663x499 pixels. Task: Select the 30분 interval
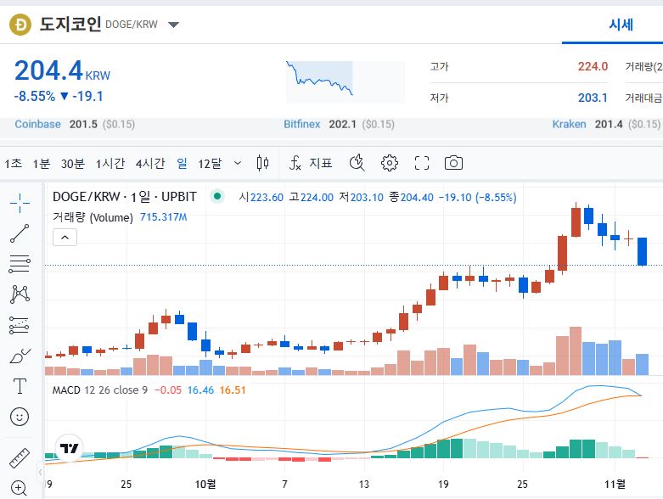[73, 164]
